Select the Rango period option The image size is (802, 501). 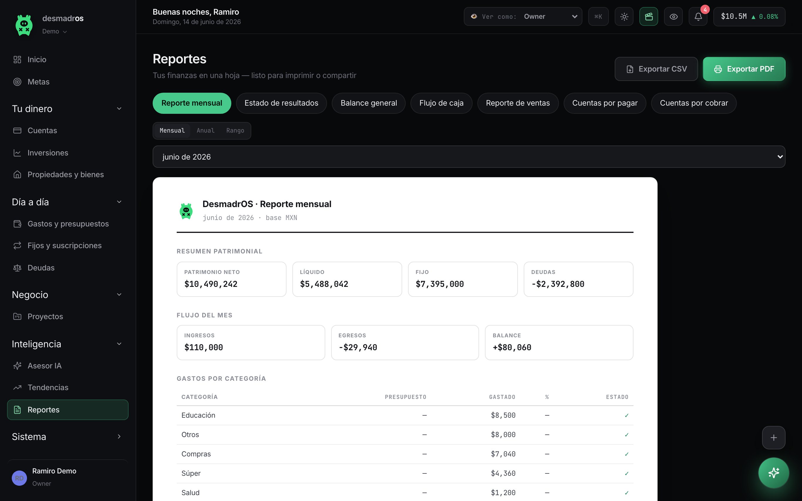[x=235, y=131]
